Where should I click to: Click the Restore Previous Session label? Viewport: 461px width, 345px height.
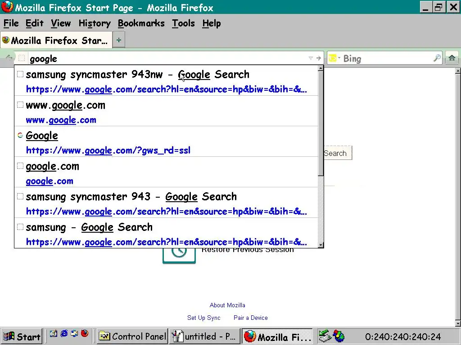click(248, 250)
